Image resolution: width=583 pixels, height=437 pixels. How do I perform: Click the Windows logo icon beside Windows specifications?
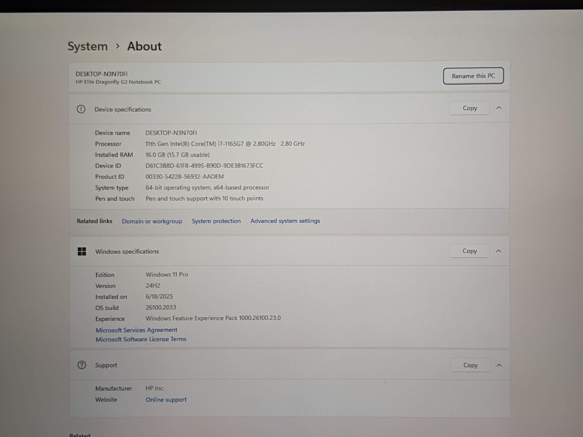pyautogui.click(x=82, y=251)
